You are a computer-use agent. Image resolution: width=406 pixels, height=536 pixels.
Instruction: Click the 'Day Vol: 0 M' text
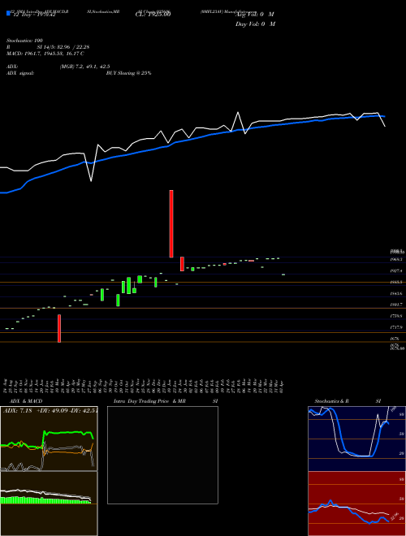click(x=255, y=24)
